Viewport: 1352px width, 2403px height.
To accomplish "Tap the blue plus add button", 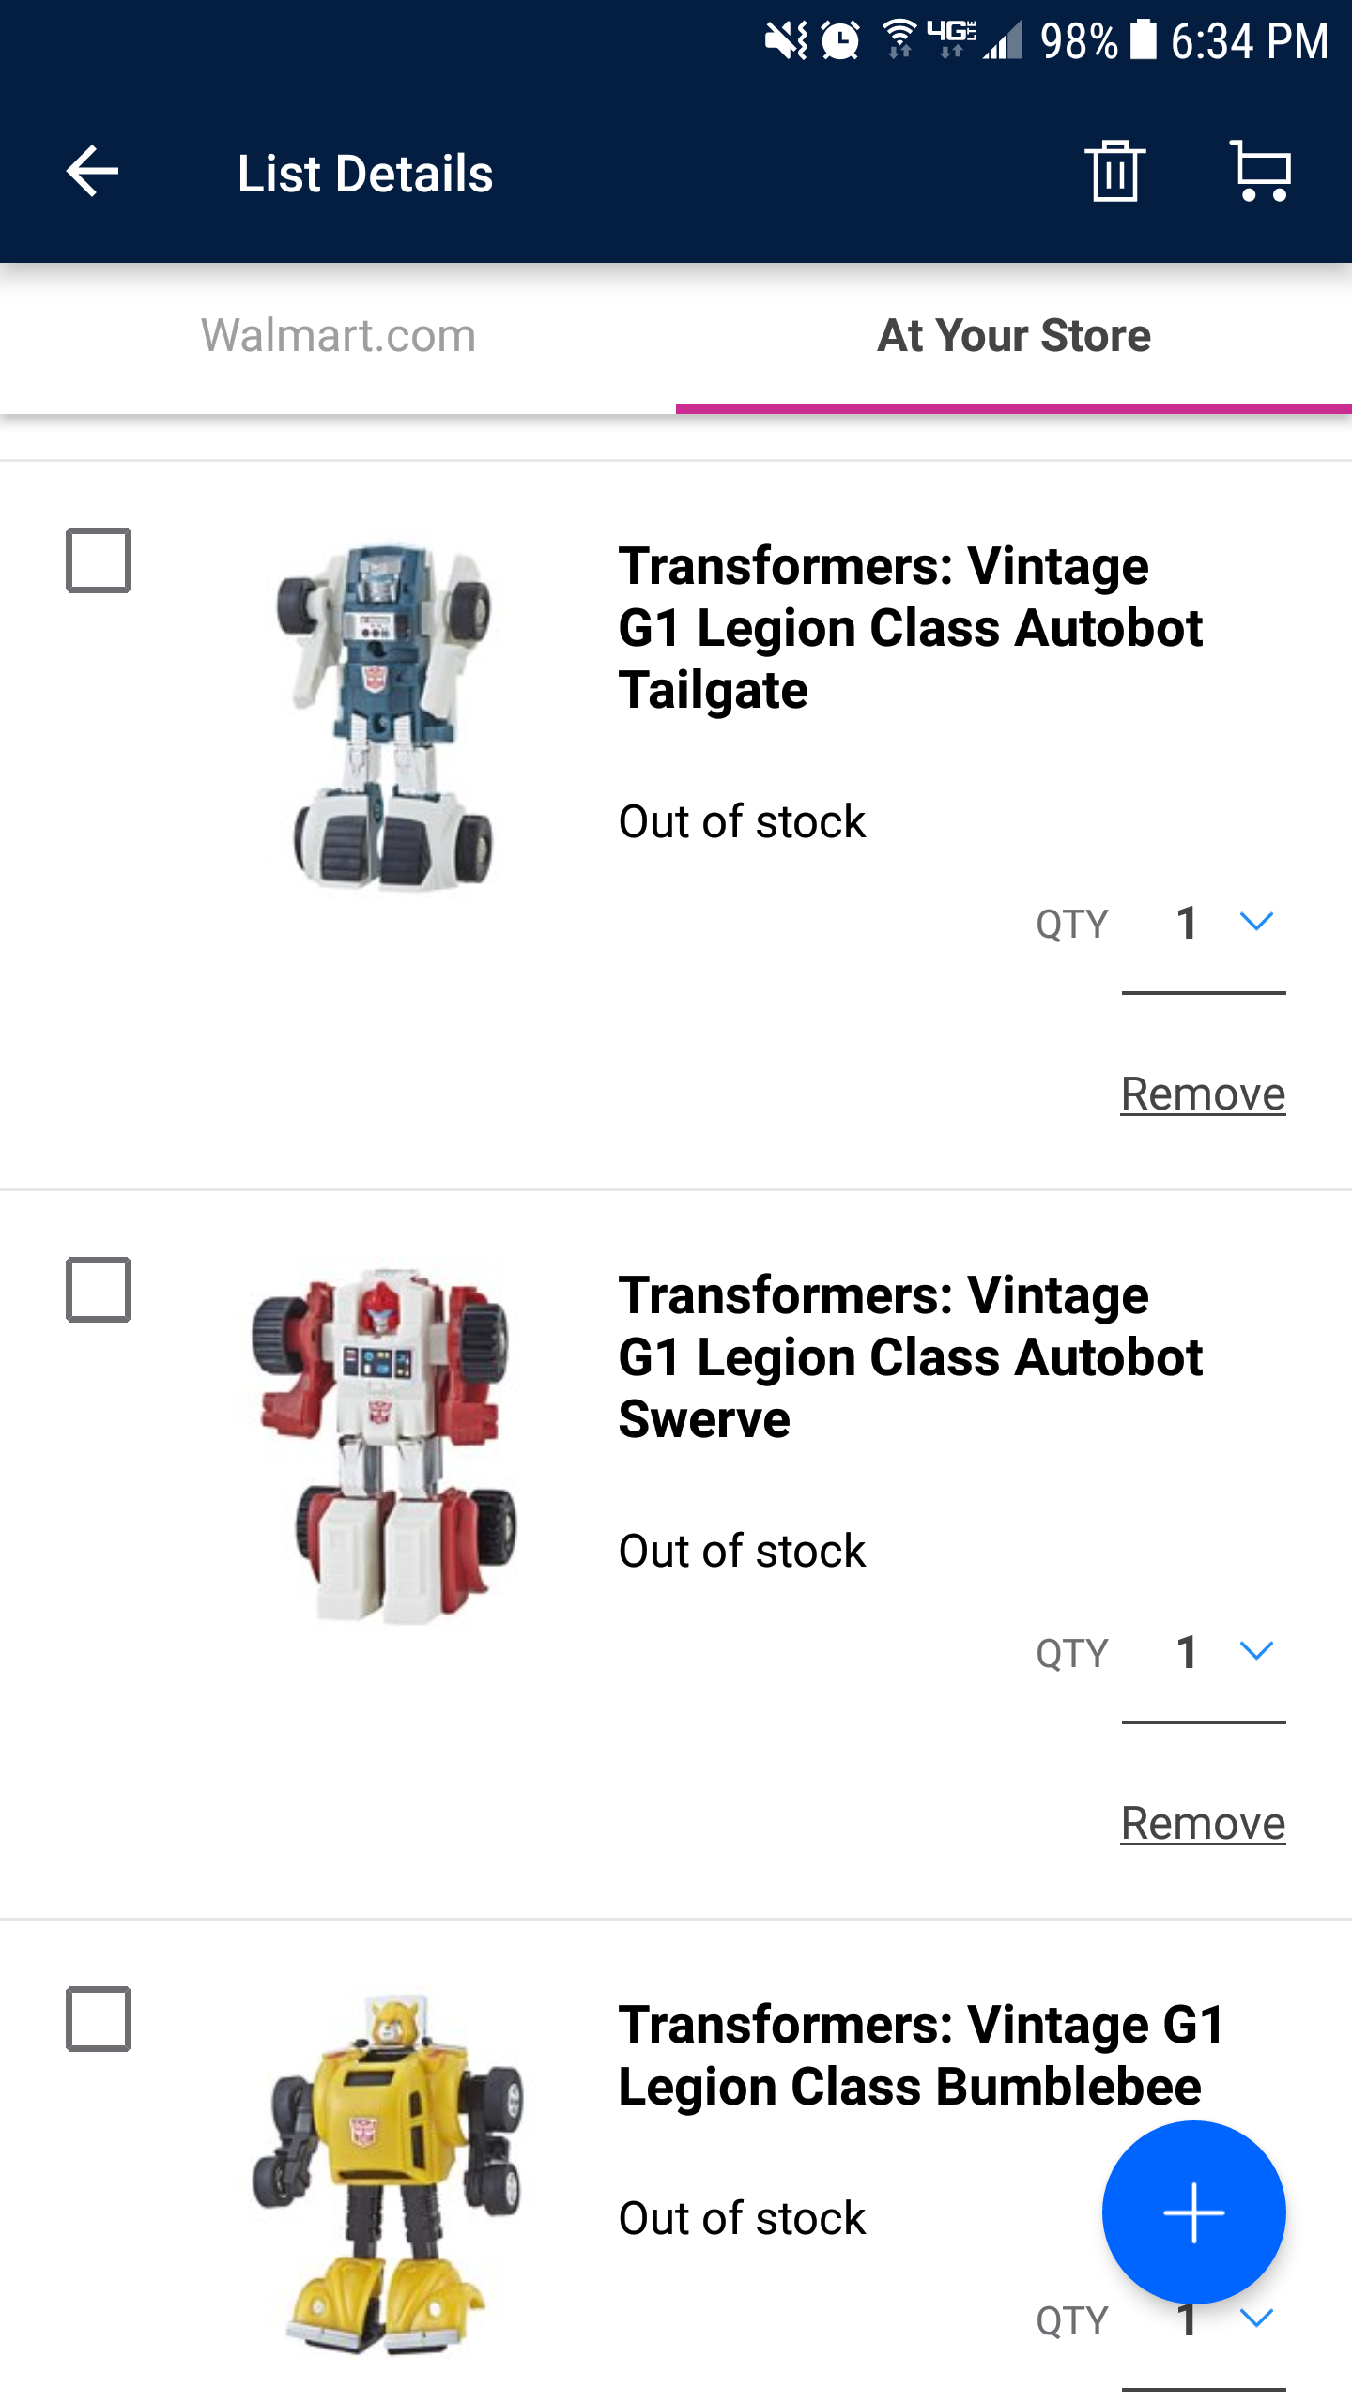I will (x=1193, y=2212).
